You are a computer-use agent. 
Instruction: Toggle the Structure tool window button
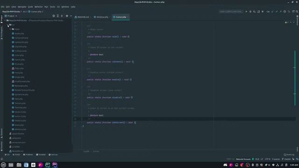click(1, 133)
